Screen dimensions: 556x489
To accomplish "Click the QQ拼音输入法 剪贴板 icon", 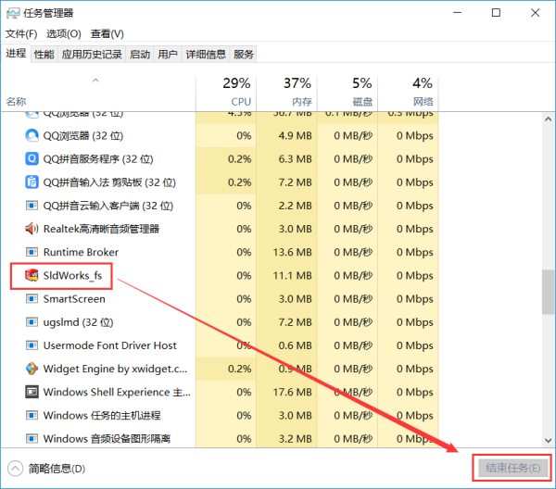I will pyautogui.click(x=32, y=182).
